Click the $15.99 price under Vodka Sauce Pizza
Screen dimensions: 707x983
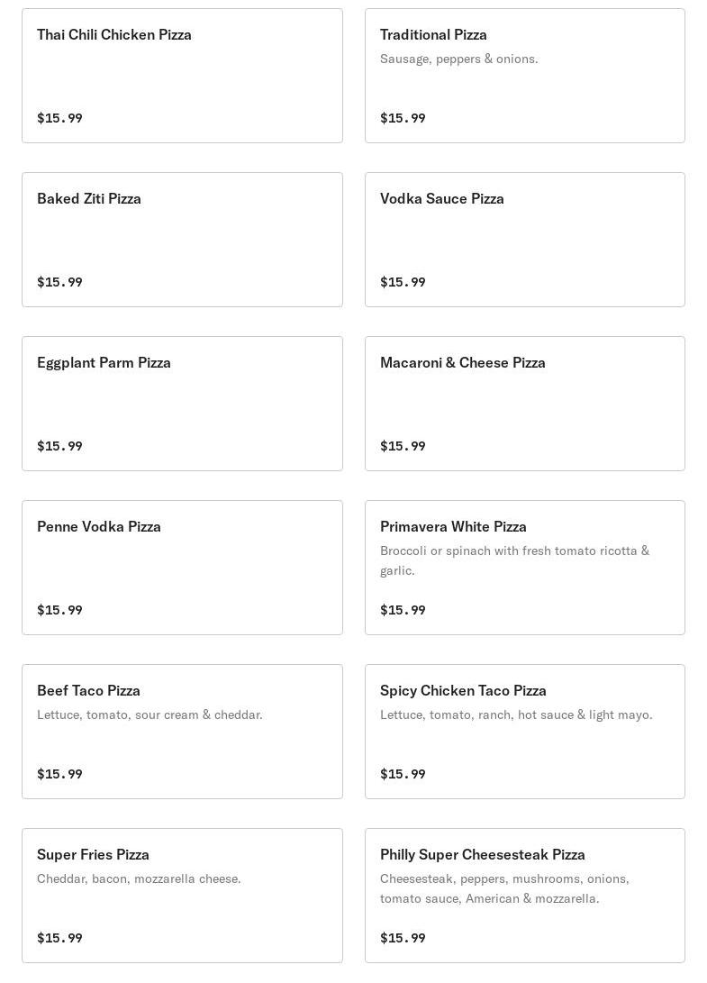[403, 282]
